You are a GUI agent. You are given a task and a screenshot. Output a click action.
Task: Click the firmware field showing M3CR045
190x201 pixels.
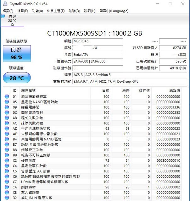click(x=97, y=41)
